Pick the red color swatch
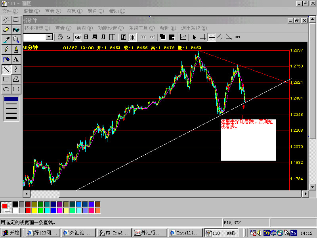This screenshot has height=238, width=317. [x=28, y=211]
